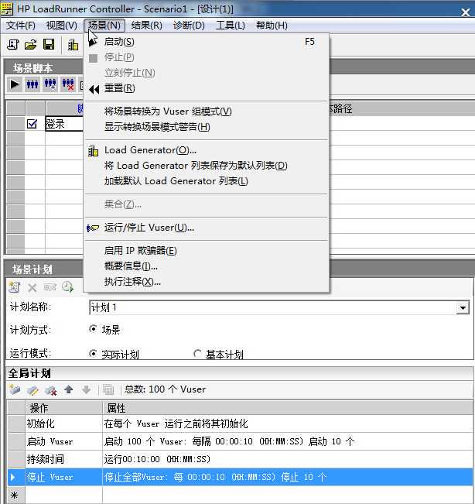
Task: Click the 在每个 Vuser 运行之前将其初始化 cell
Action: pyautogui.click(x=288, y=423)
